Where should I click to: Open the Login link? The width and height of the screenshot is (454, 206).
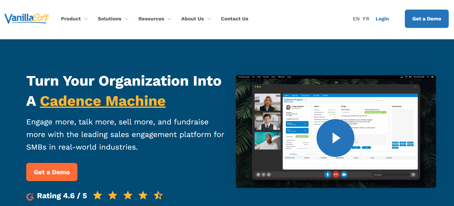382,19
